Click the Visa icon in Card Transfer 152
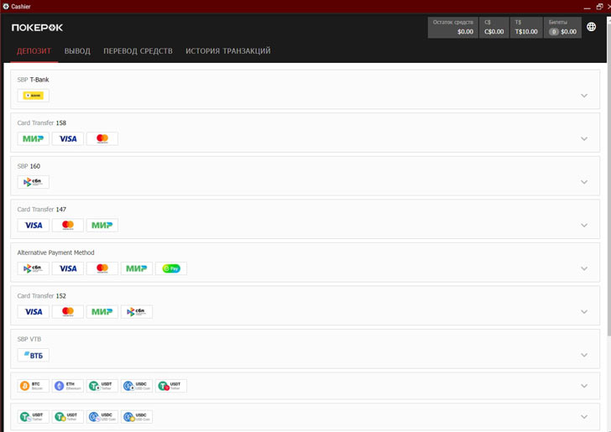 34,311
